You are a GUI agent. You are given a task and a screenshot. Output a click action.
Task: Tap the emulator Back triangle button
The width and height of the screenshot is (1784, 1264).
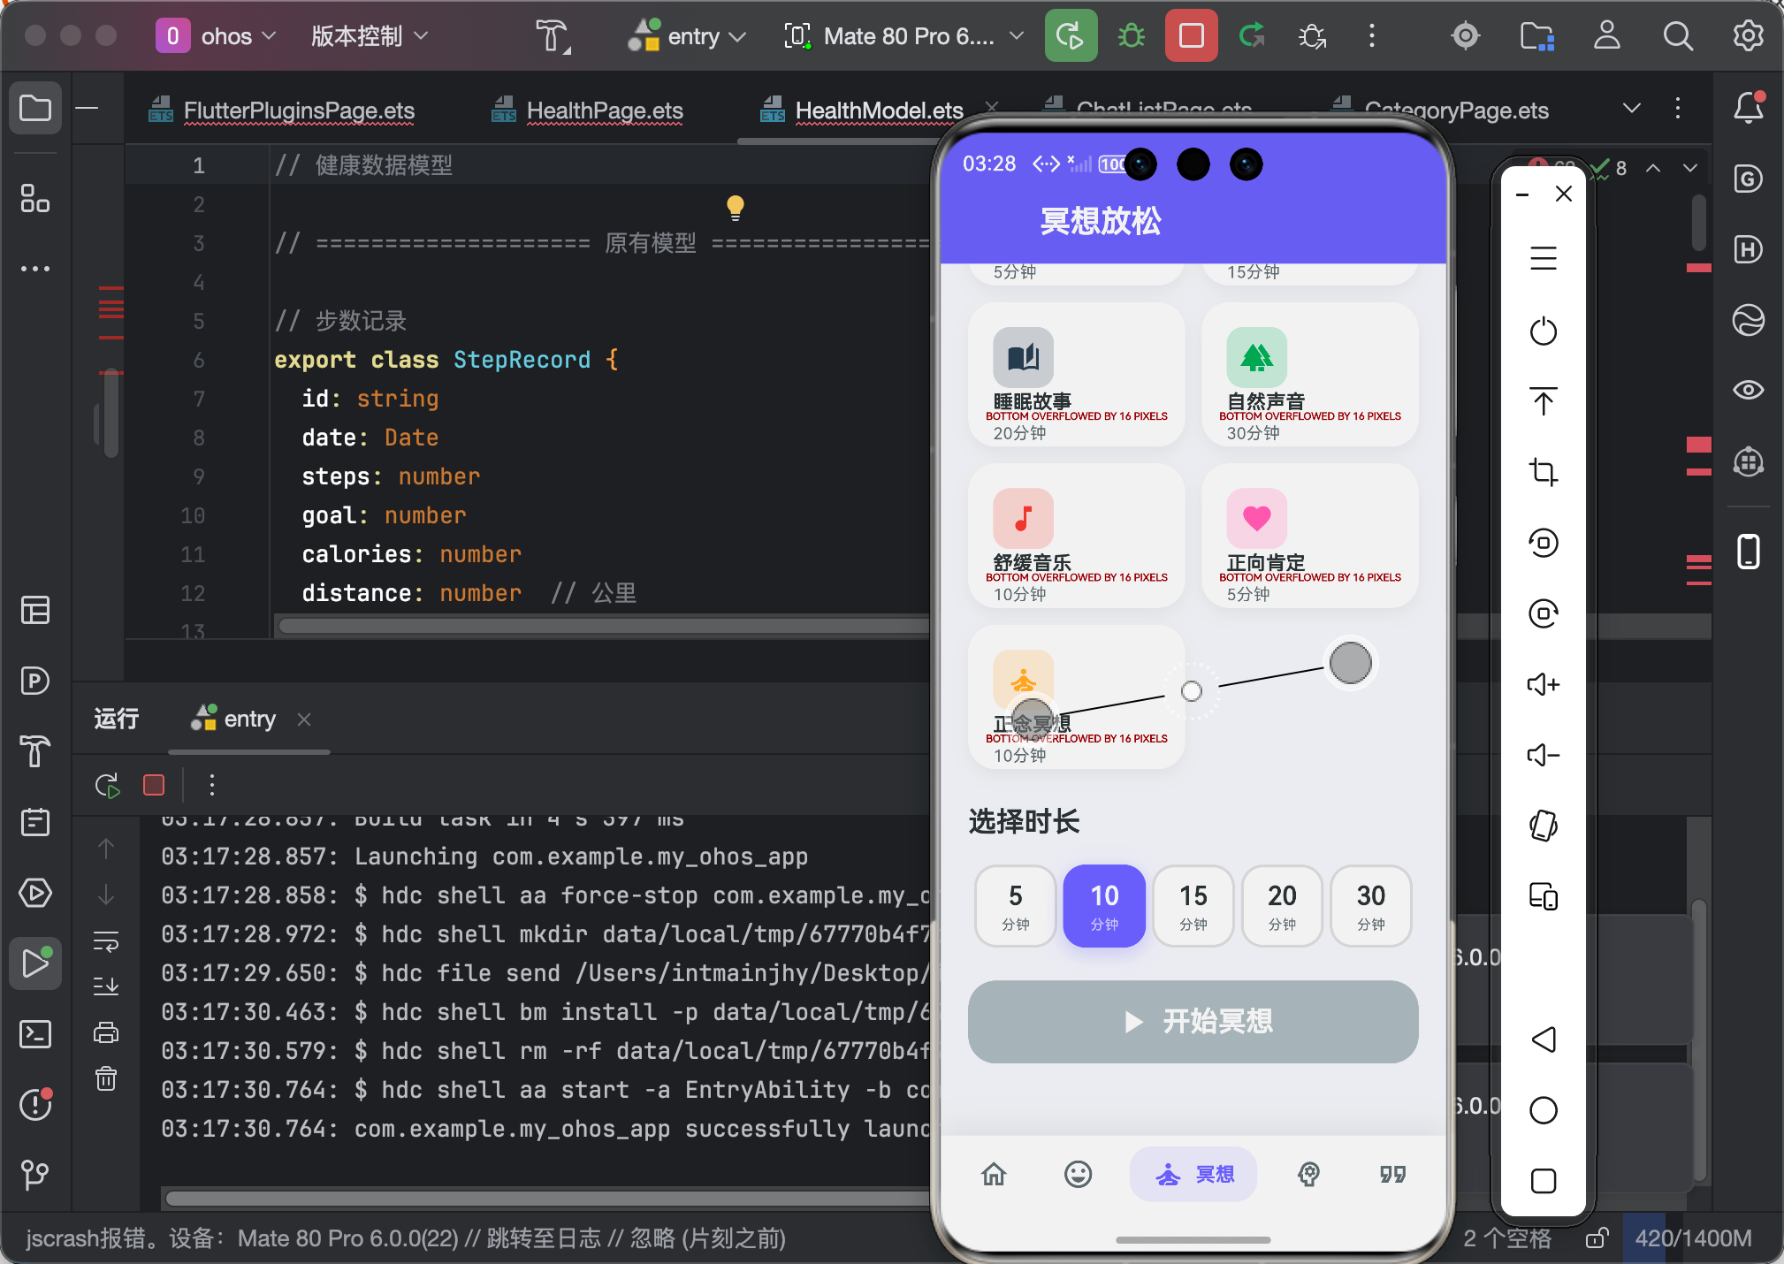tap(1544, 1039)
